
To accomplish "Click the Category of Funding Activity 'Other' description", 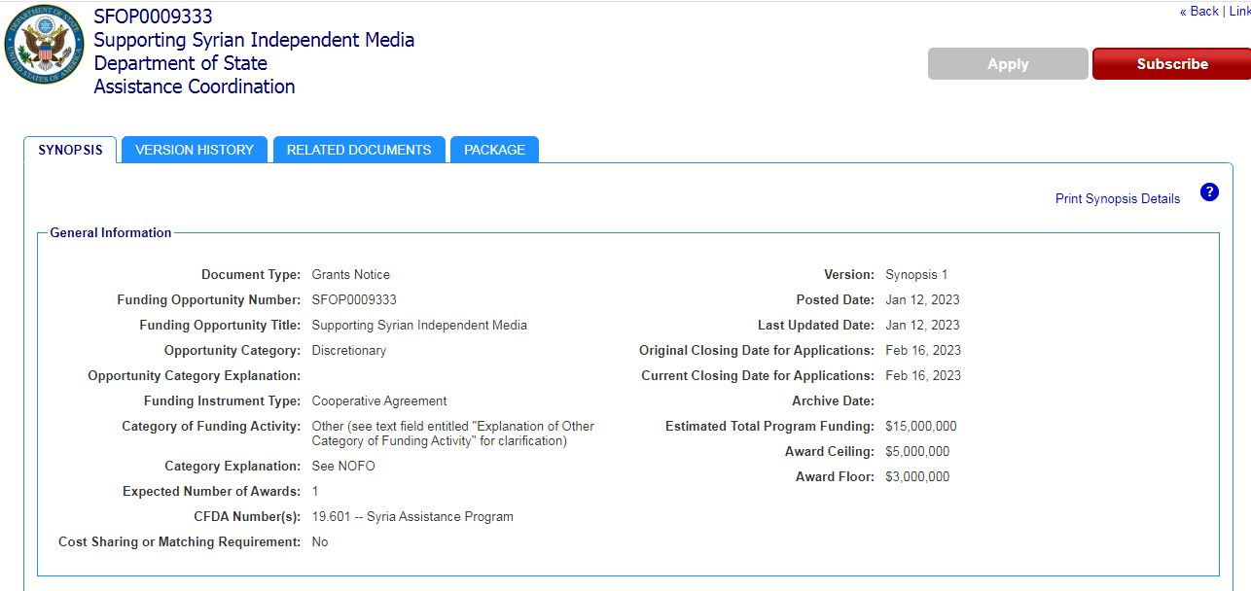I will point(453,434).
